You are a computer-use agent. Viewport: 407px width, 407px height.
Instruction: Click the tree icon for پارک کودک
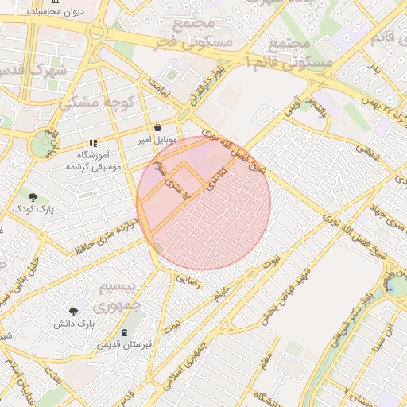click(33, 197)
